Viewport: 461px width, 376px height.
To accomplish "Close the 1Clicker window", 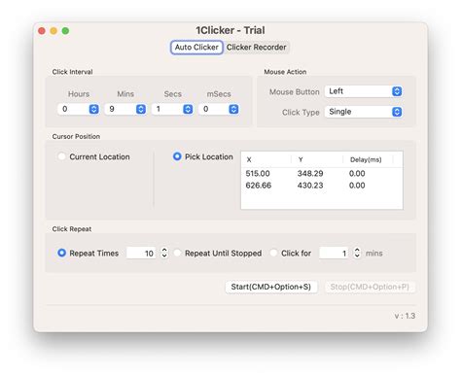I will 42,31.
